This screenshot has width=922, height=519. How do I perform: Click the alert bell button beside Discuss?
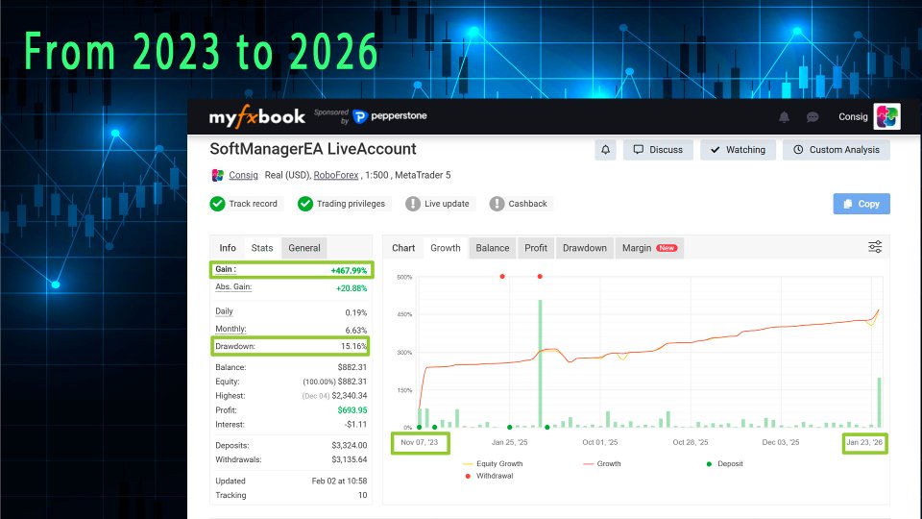coord(605,150)
